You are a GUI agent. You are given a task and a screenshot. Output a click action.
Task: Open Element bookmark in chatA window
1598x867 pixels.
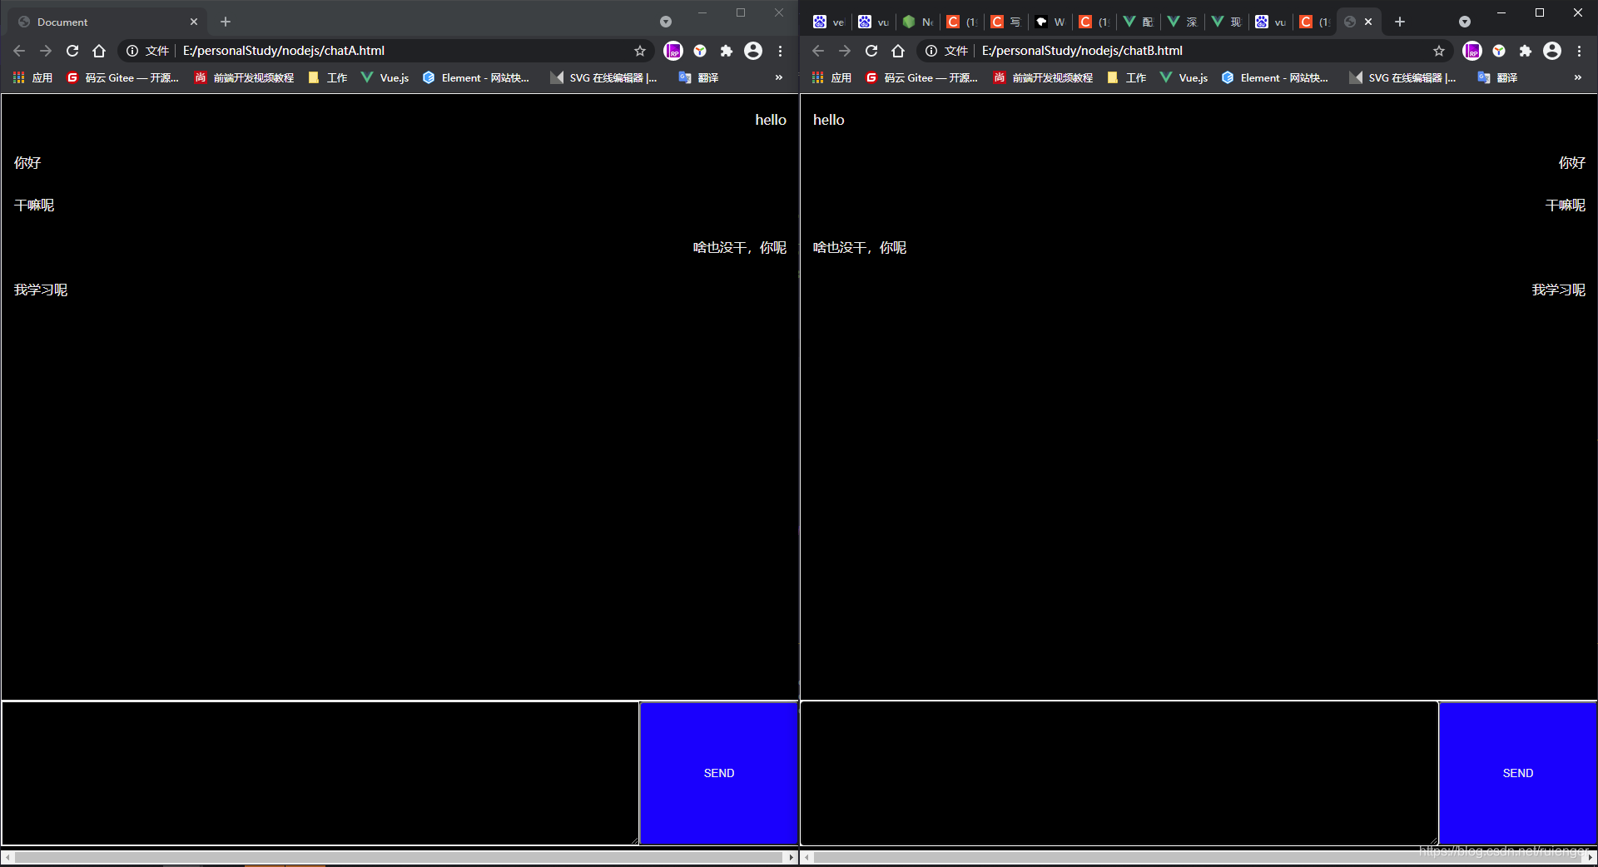click(476, 77)
